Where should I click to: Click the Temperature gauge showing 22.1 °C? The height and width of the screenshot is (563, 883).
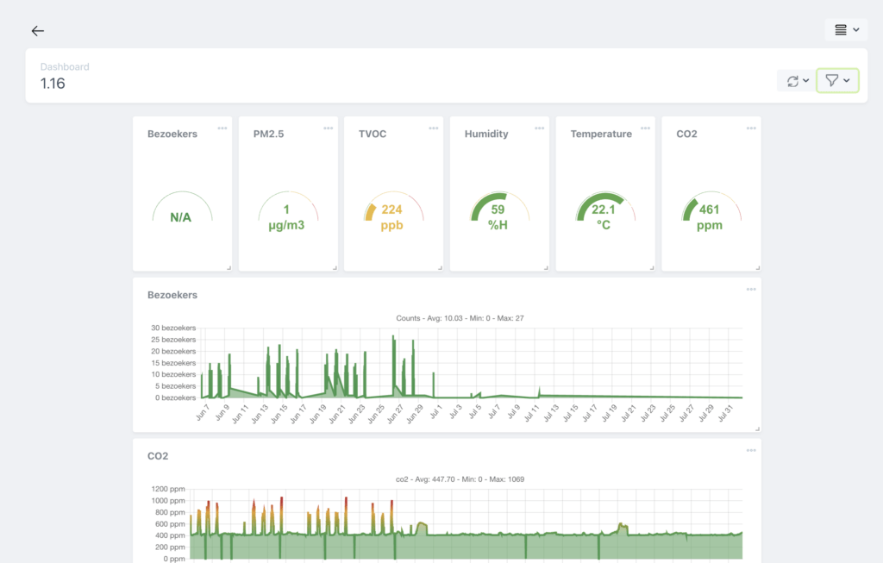coord(604,211)
